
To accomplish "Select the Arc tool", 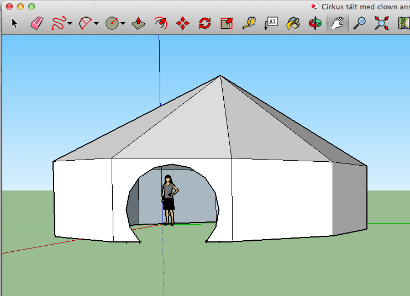I will 86,23.
